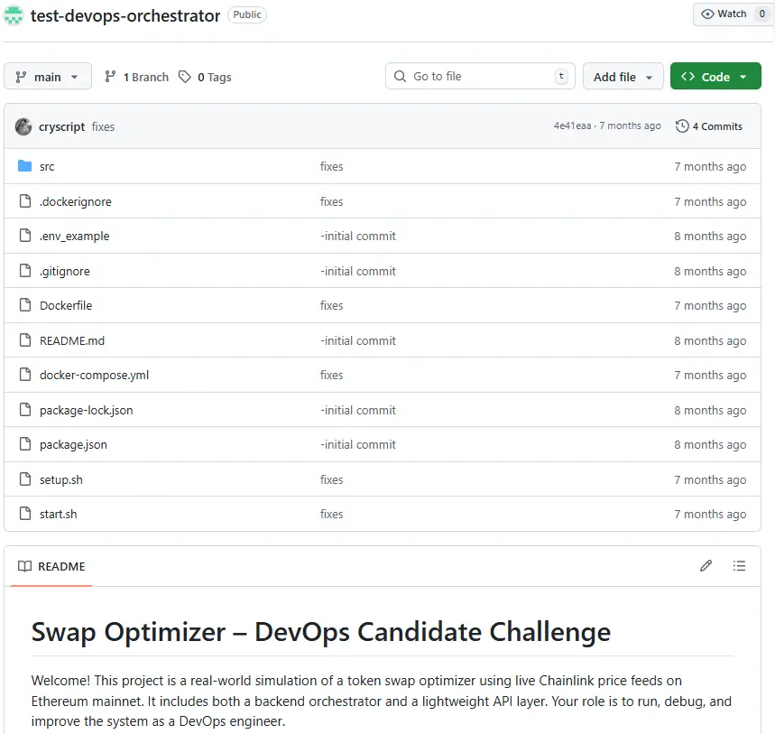Click the cryscript username link

click(61, 127)
